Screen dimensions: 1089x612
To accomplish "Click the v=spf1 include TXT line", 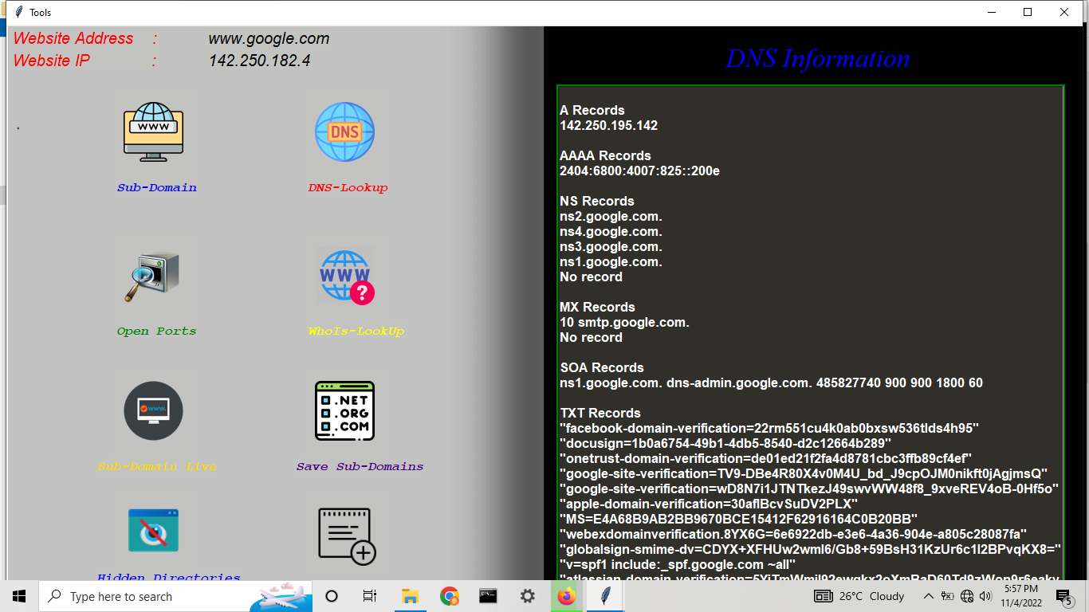I will coord(678,564).
